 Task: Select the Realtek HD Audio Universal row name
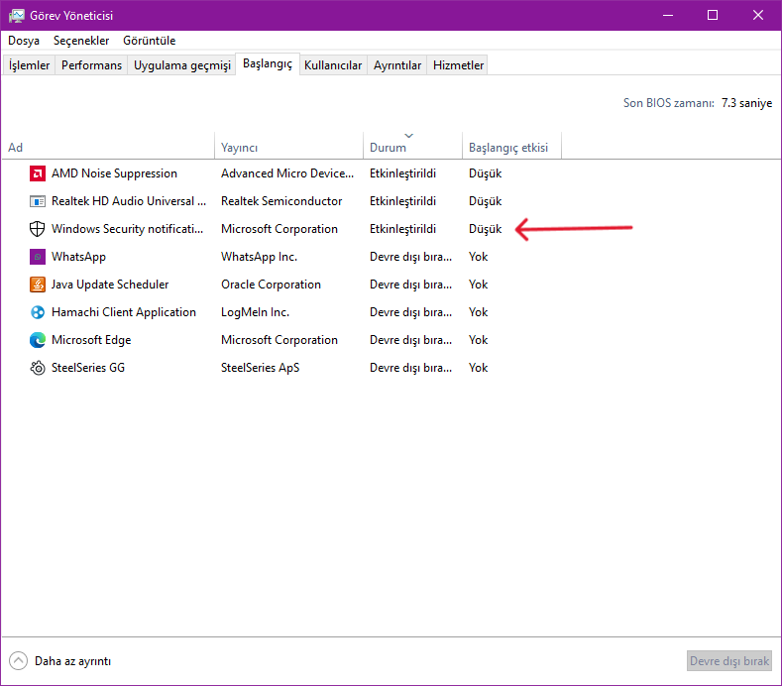(129, 201)
